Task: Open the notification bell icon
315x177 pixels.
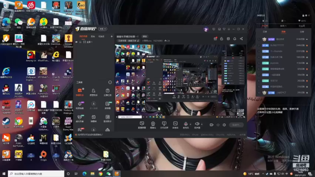Action: click(235, 39)
